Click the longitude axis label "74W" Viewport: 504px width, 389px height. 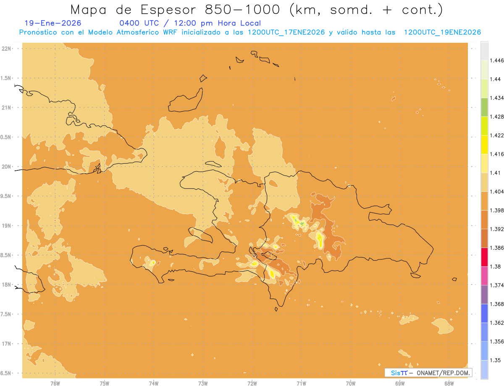pyautogui.click(x=153, y=383)
